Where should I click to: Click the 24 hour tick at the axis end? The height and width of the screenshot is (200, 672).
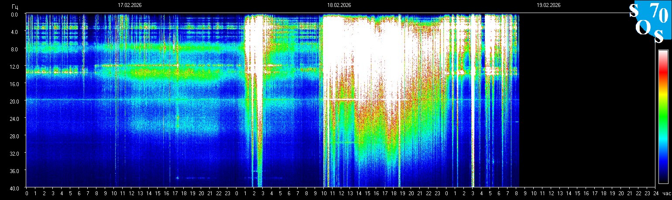pyautogui.click(x=655, y=193)
